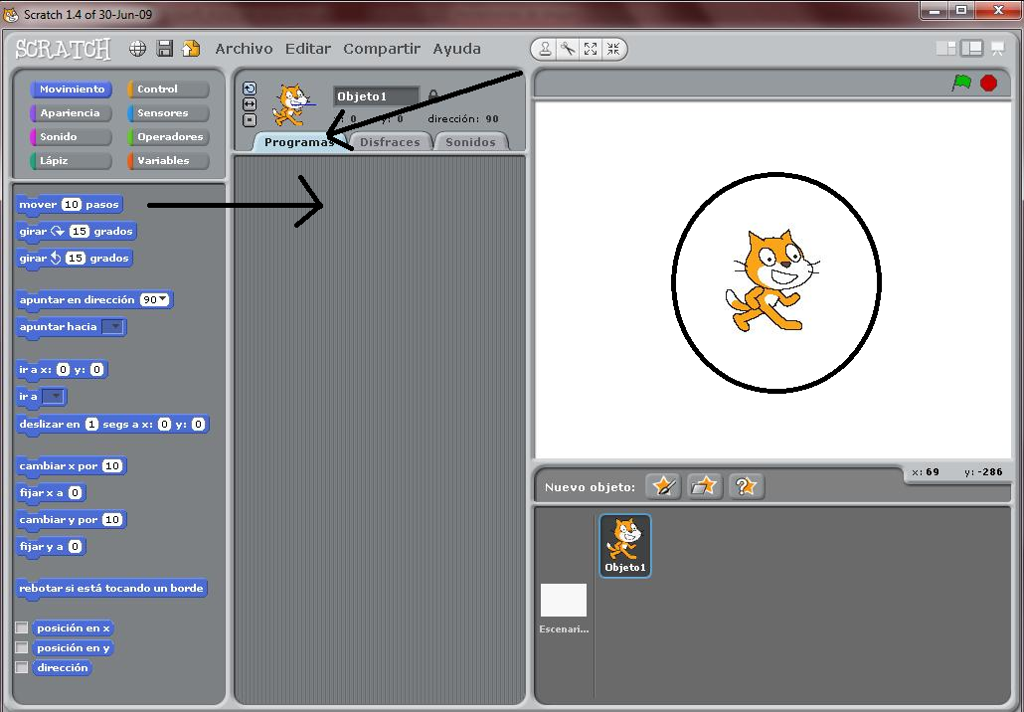
Task: Select the Shrink sprite tool
Action: tap(613, 49)
